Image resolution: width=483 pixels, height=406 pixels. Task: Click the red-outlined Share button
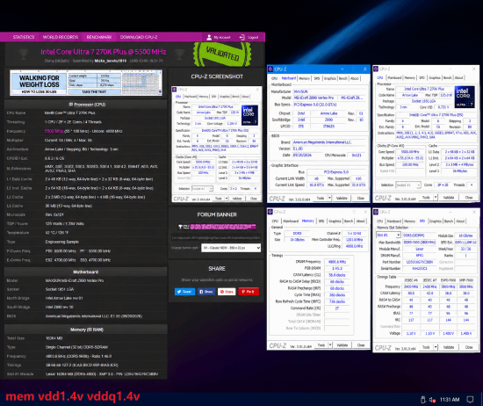point(227,292)
